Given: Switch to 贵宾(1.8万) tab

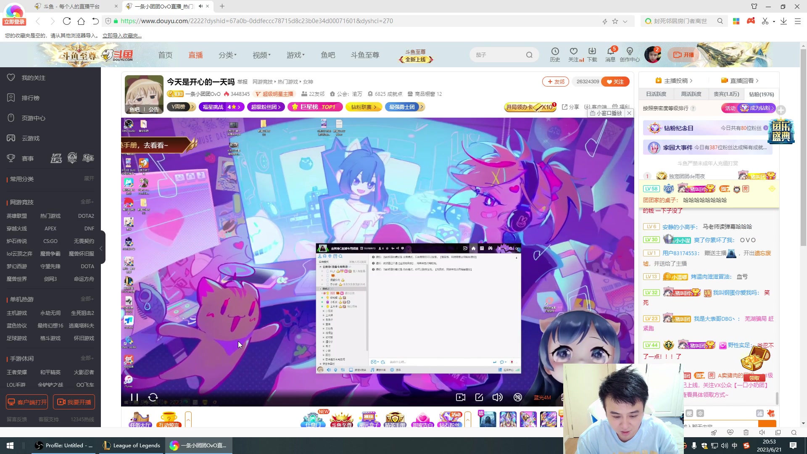Looking at the screenshot, I should tap(726, 94).
